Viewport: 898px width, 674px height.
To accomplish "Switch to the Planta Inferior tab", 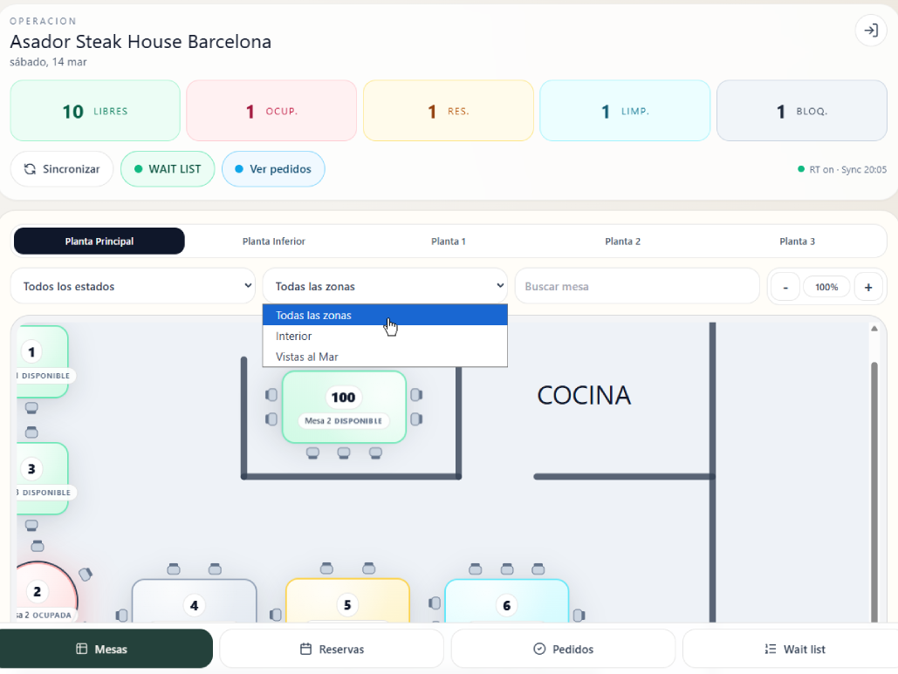I will pyautogui.click(x=274, y=242).
